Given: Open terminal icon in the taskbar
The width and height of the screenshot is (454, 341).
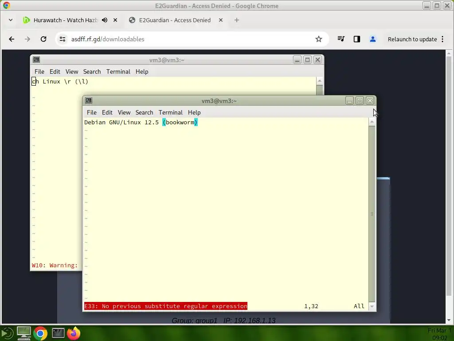Looking at the screenshot, I should [x=58, y=333].
